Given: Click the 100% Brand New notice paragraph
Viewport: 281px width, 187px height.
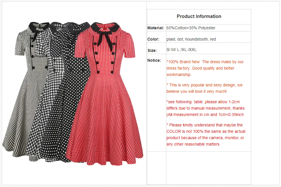Looking at the screenshot, I should (205, 68).
